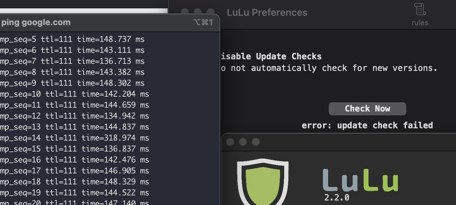
Task: Click the icmp_seq=5 ping line
Action: tap(72, 39)
